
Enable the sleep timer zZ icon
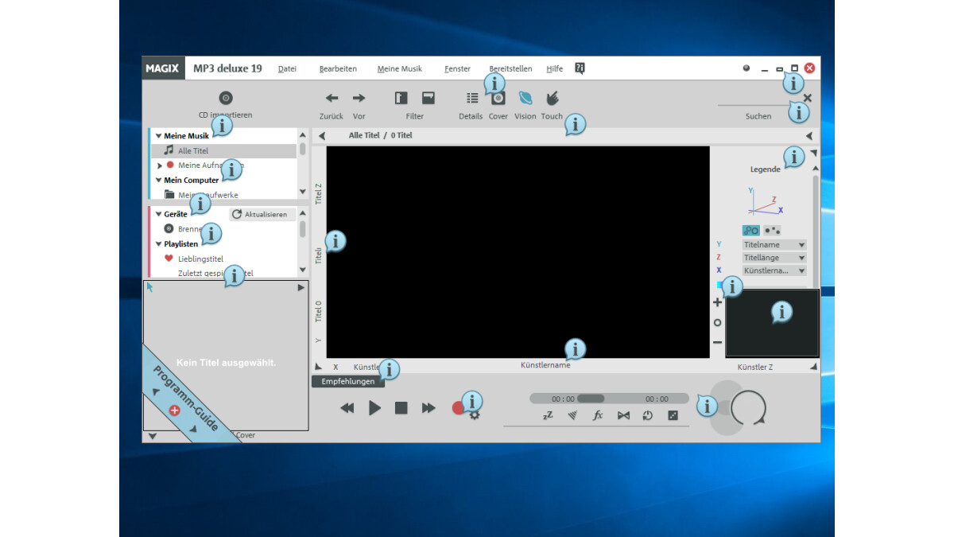(x=548, y=415)
